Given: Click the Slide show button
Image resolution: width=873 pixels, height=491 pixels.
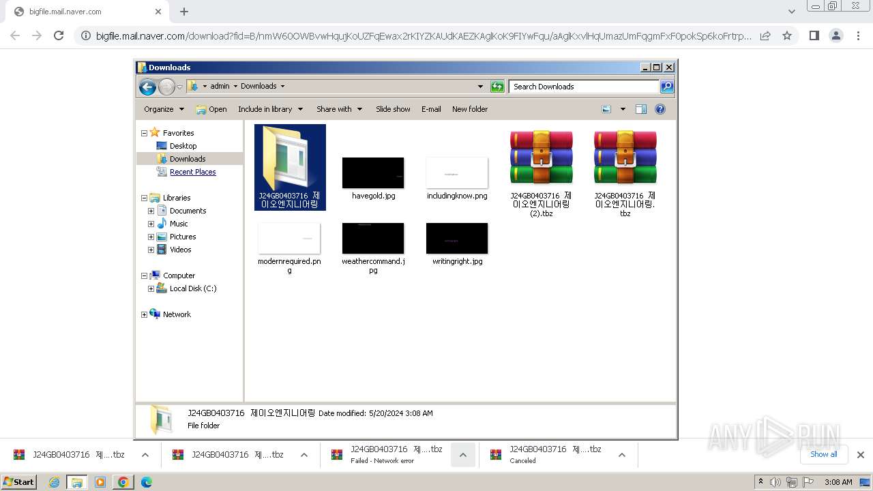Looking at the screenshot, I should (x=393, y=109).
